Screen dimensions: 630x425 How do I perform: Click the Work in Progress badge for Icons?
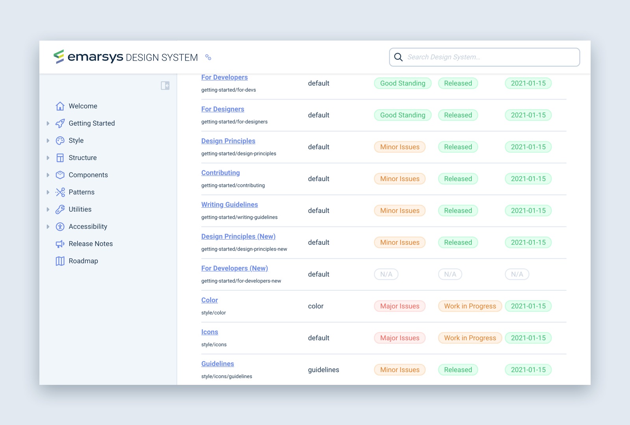[x=470, y=338]
